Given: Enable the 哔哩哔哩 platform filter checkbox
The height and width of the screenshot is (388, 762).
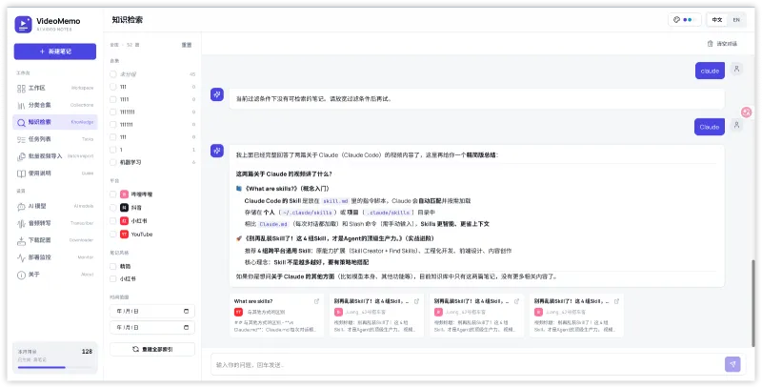Looking at the screenshot, I should [113, 194].
